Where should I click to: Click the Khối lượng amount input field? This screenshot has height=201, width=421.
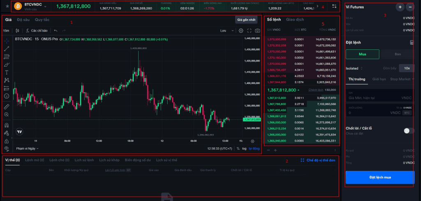tap(379, 111)
